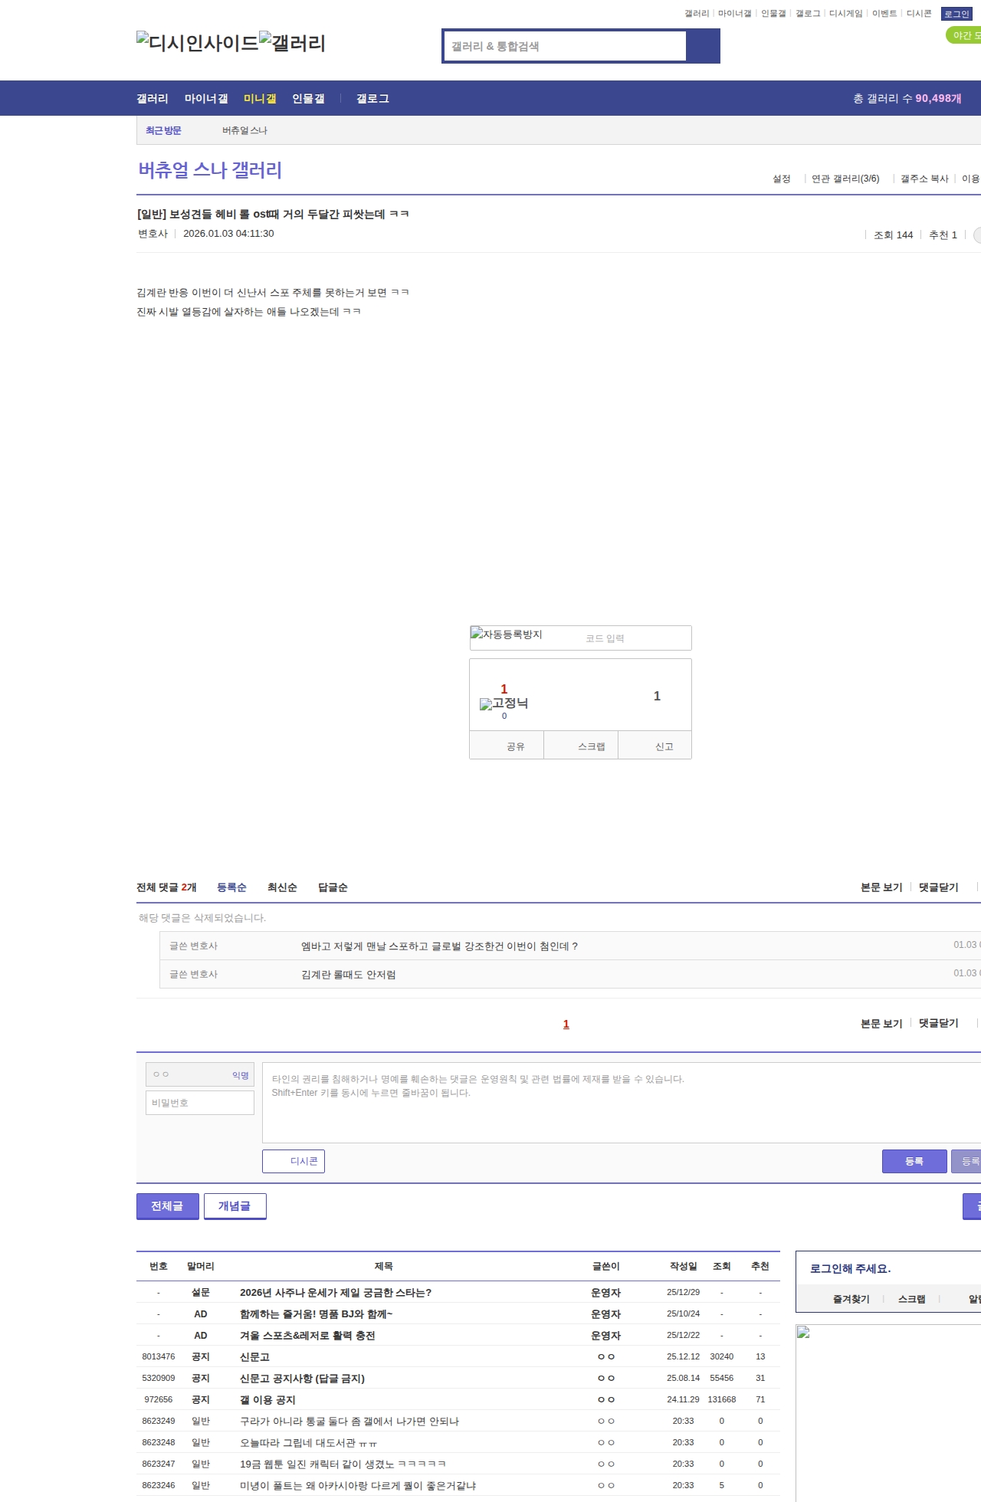
Task: Open the 설정 gallery settings menu
Action: [781, 179]
